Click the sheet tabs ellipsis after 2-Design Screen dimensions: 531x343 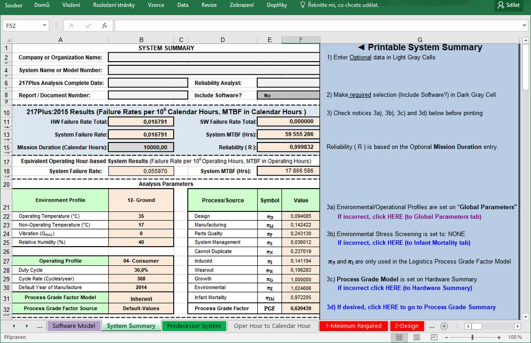[431, 326]
